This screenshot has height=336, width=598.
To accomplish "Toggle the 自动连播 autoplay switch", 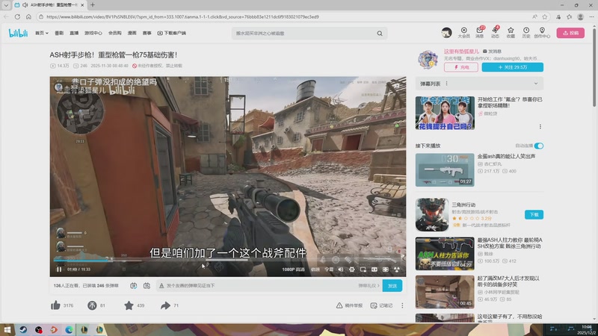I will pyautogui.click(x=538, y=146).
